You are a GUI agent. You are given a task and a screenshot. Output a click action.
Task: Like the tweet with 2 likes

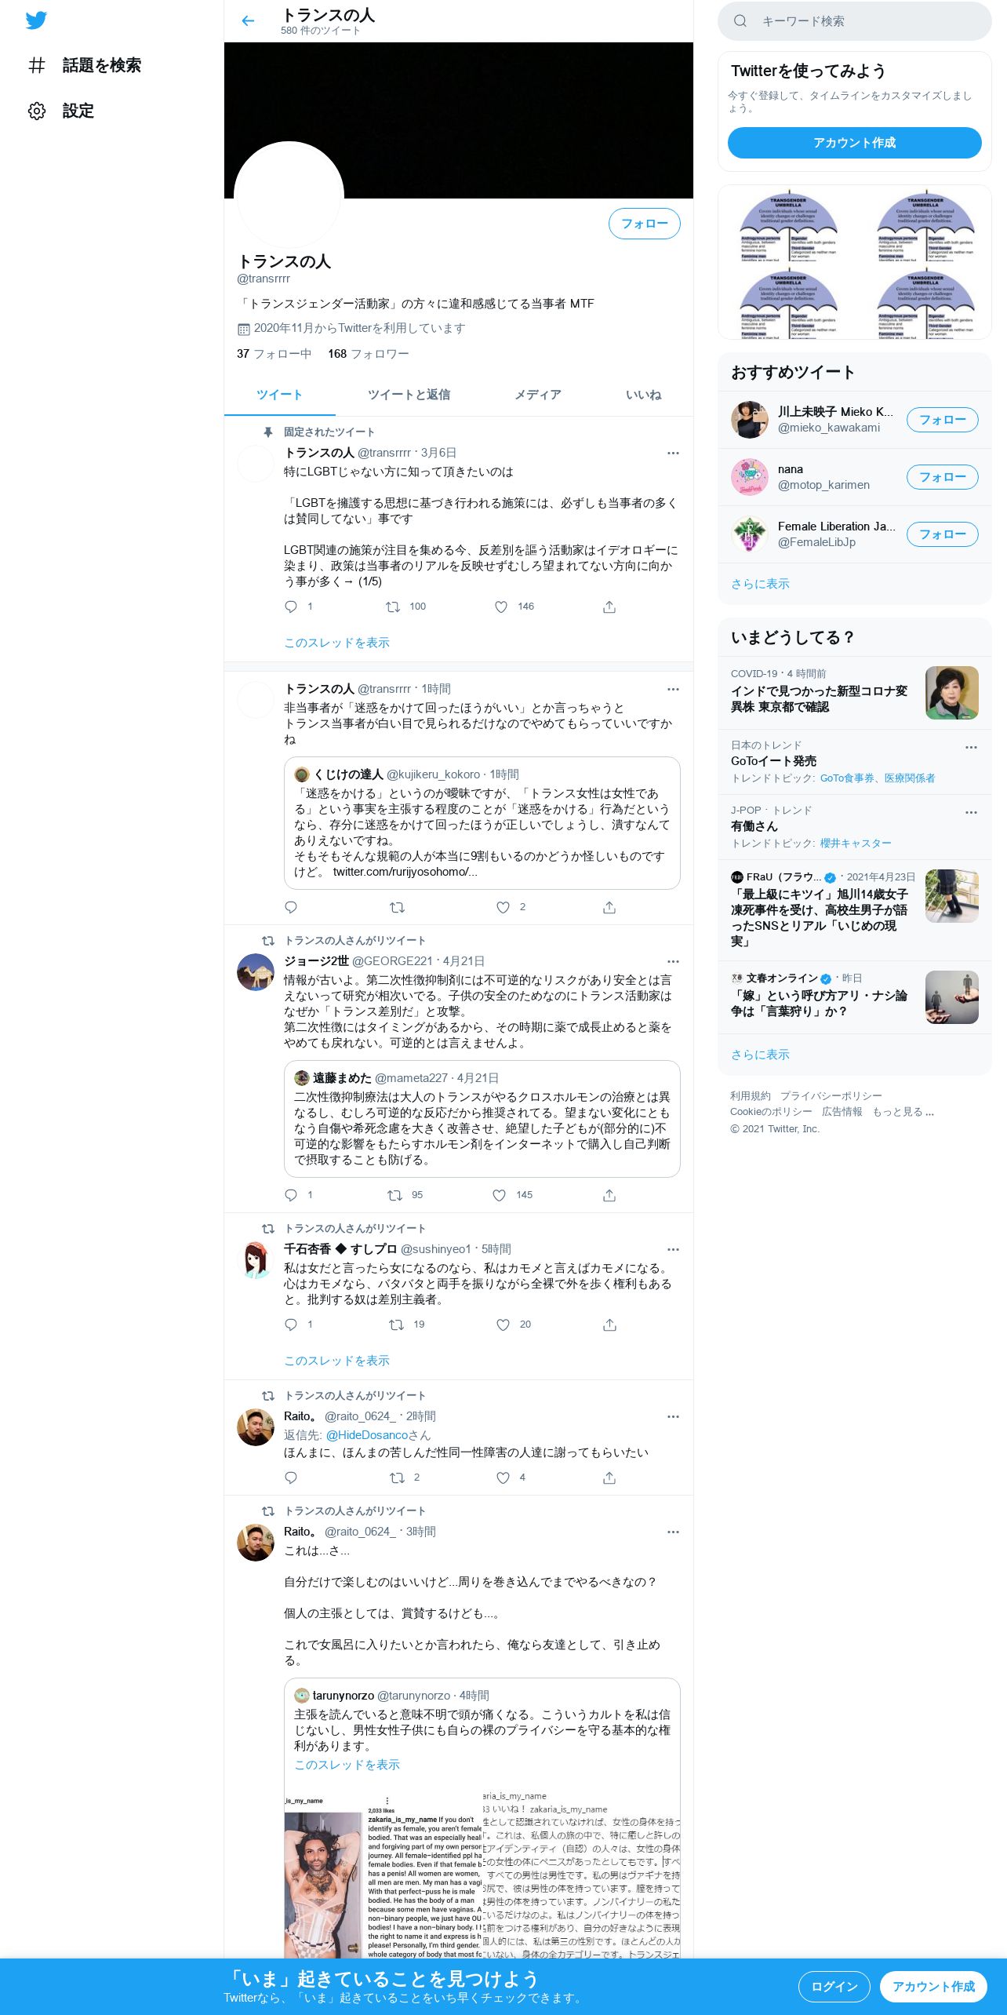503,907
